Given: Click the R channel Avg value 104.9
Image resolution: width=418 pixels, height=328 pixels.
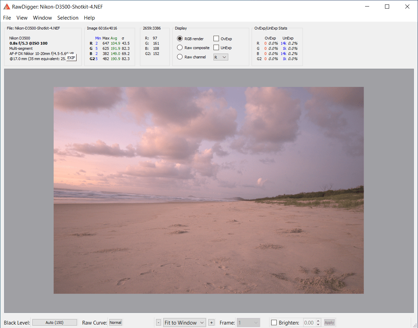Looking at the screenshot, I should click(x=115, y=43).
